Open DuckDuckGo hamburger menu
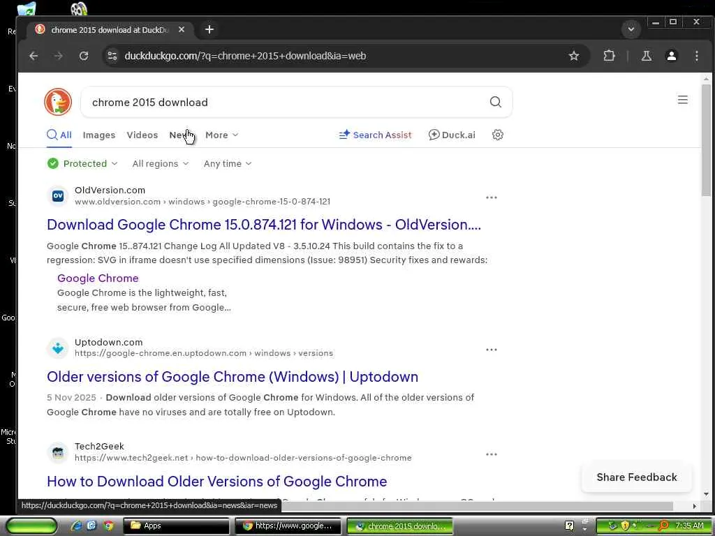 tap(682, 100)
